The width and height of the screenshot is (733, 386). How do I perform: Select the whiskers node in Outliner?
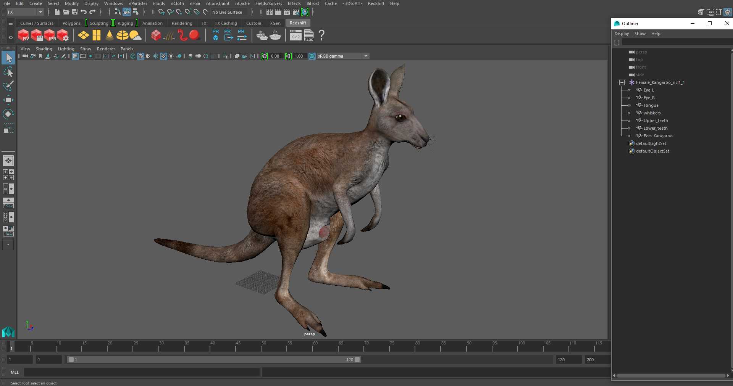pos(652,113)
